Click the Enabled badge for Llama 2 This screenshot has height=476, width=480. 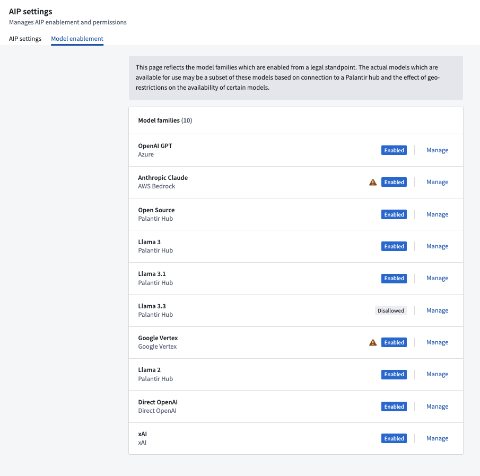tap(394, 374)
